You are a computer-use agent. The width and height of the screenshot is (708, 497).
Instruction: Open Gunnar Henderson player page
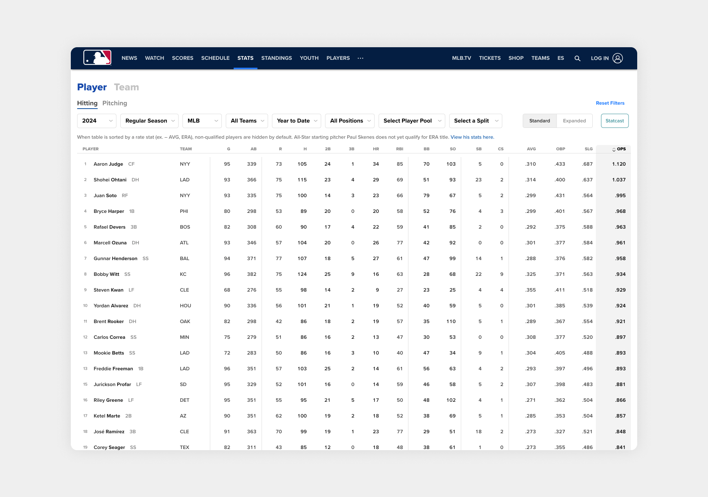click(x=116, y=259)
